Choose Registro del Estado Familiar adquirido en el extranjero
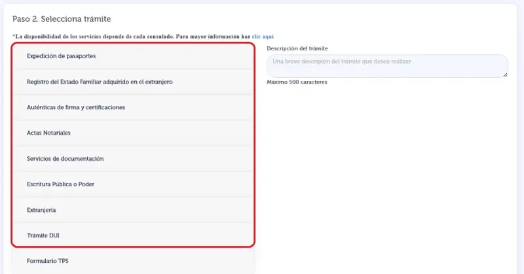 point(133,82)
